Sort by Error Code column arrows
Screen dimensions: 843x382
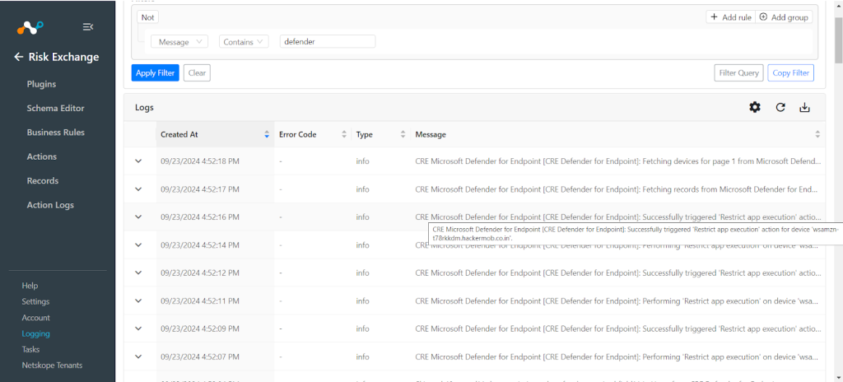[344, 134]
